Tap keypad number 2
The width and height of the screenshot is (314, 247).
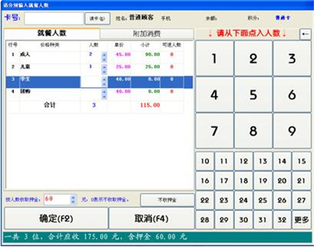tap(253, 58)
